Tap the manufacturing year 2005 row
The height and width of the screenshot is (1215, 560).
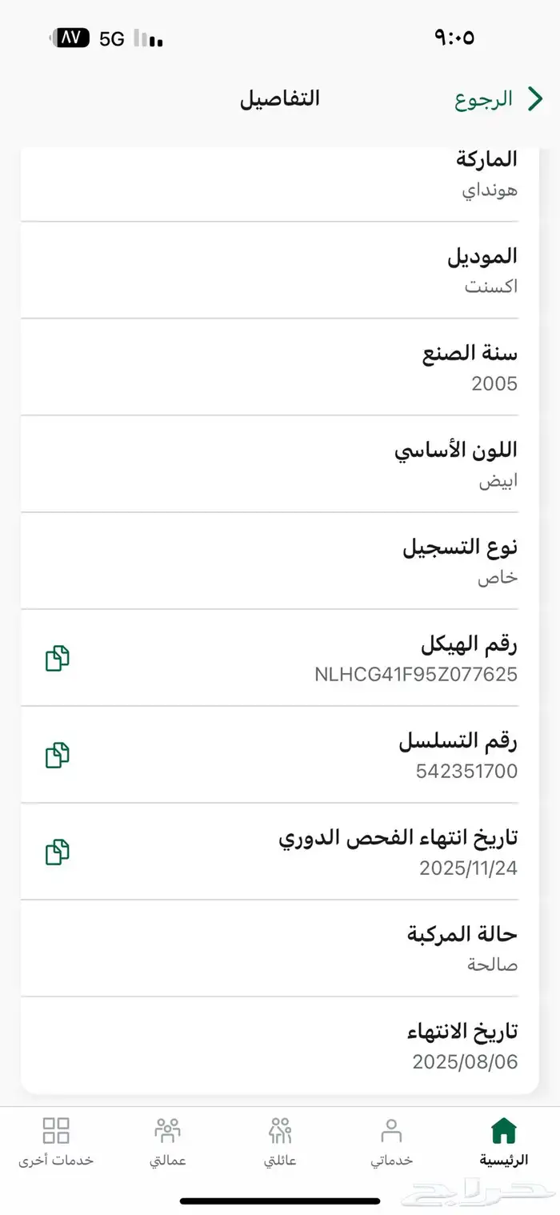(x=280, y=368)
